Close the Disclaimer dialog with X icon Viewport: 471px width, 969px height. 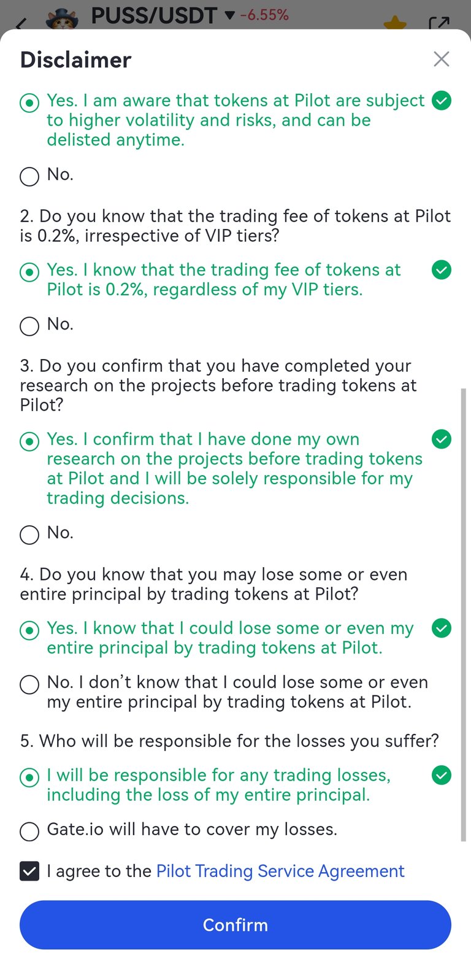(442, 59)
